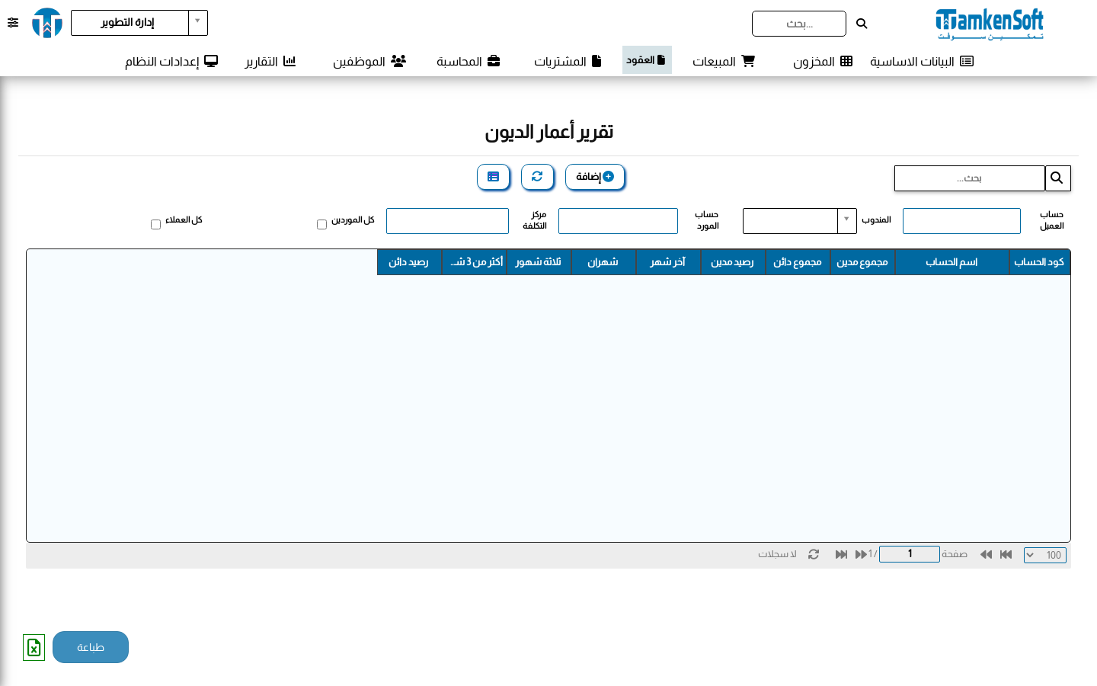Open the إدارة التطوير dropdown
Image resolution: width=1097 pixels, height=686 pixels.
point(139,23)
